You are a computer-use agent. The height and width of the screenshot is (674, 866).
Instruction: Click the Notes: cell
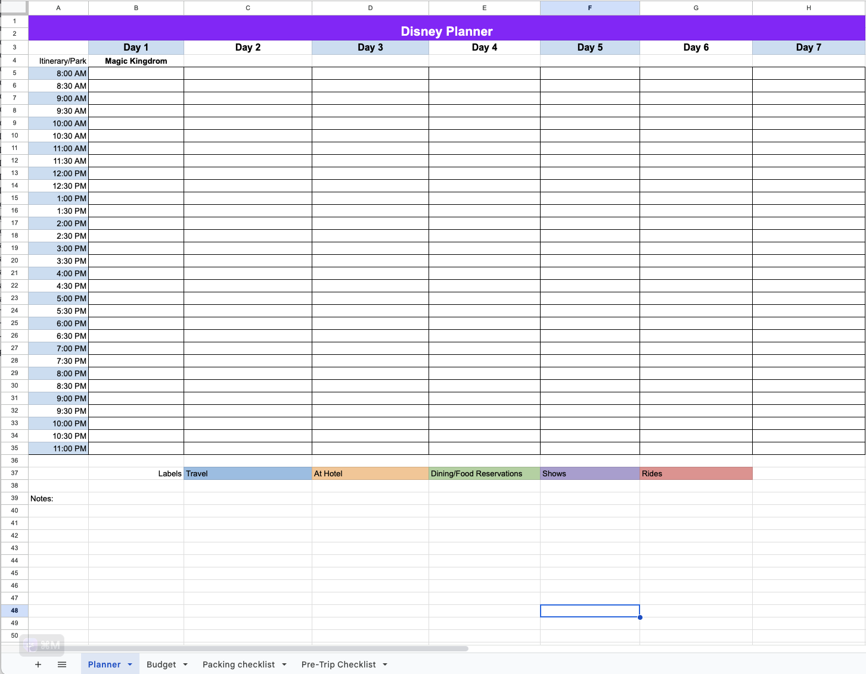tap(58, 498)
